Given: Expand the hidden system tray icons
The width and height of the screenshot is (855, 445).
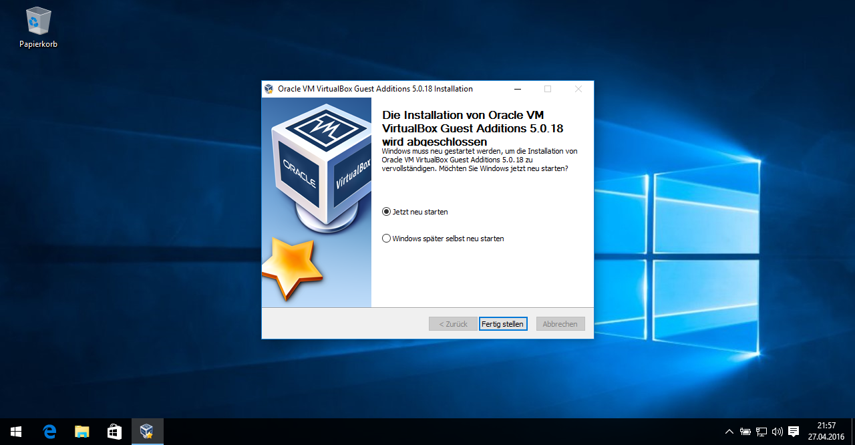Looking at the screenshot, I should point(729,432).
